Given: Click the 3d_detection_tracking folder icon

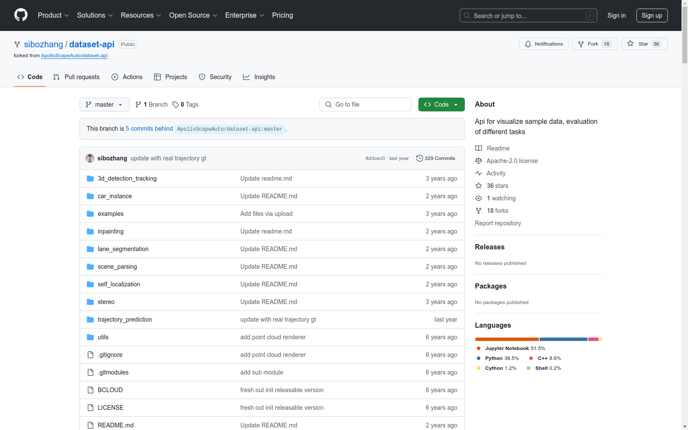Looking at the screenshot, I should click(90, 178).
